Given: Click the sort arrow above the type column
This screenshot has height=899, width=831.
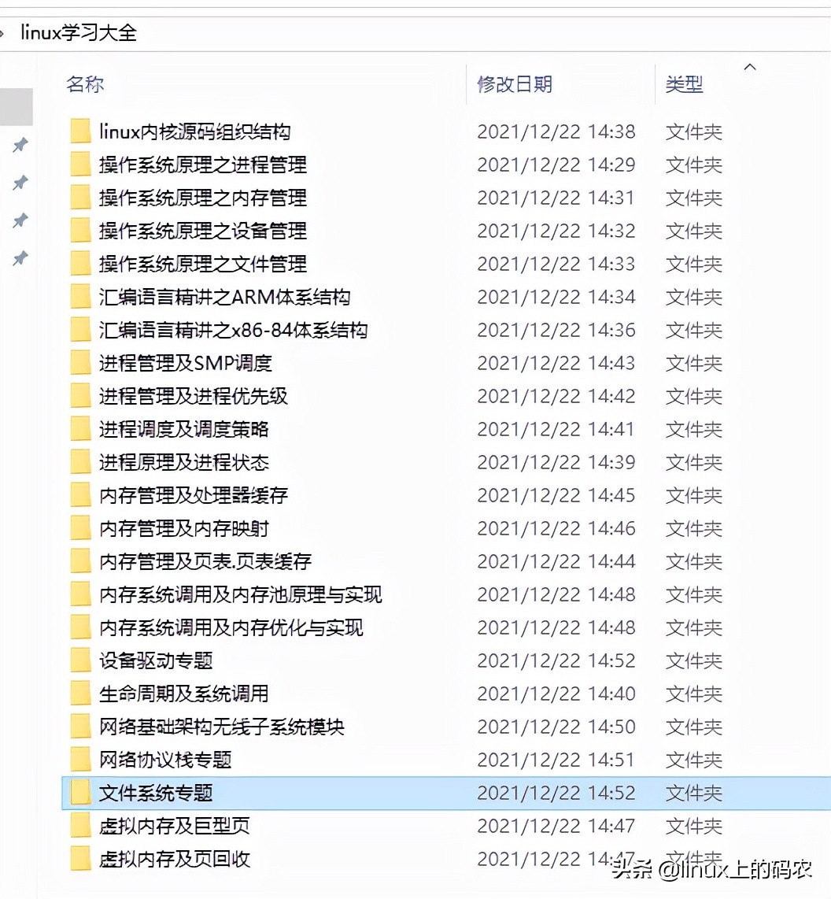Looking at the screenshot, I should [750, 67].
